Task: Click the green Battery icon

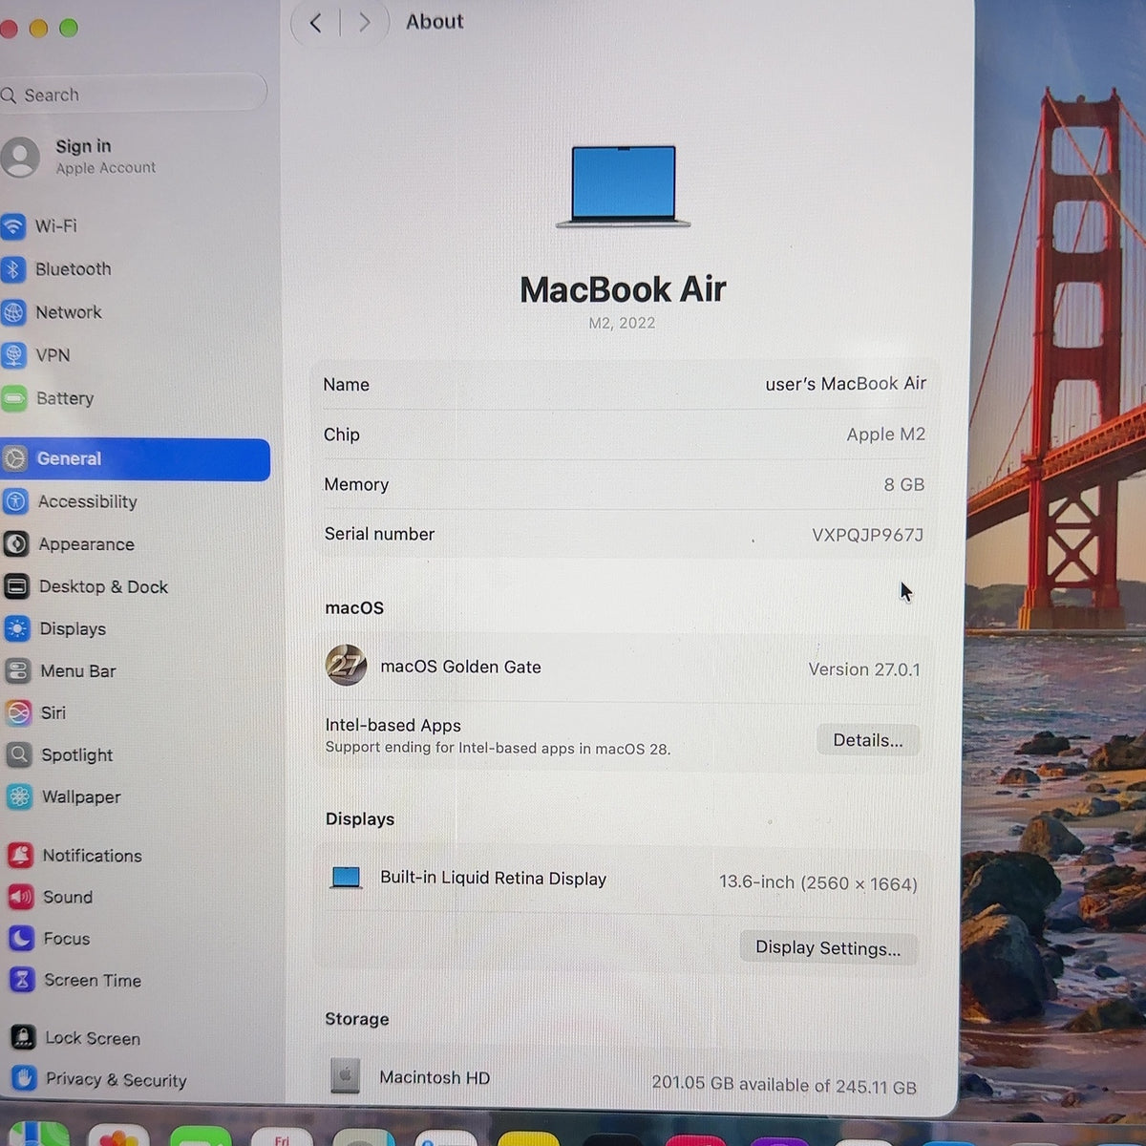Action: [14, 398]
